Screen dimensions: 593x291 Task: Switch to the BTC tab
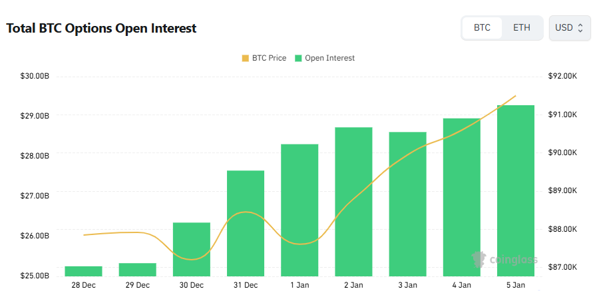click(x=482, y=28)
